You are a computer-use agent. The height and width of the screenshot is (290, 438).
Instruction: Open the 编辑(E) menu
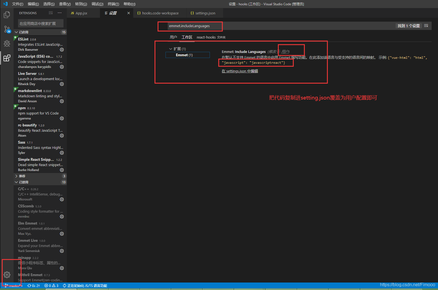coord(33,4)
